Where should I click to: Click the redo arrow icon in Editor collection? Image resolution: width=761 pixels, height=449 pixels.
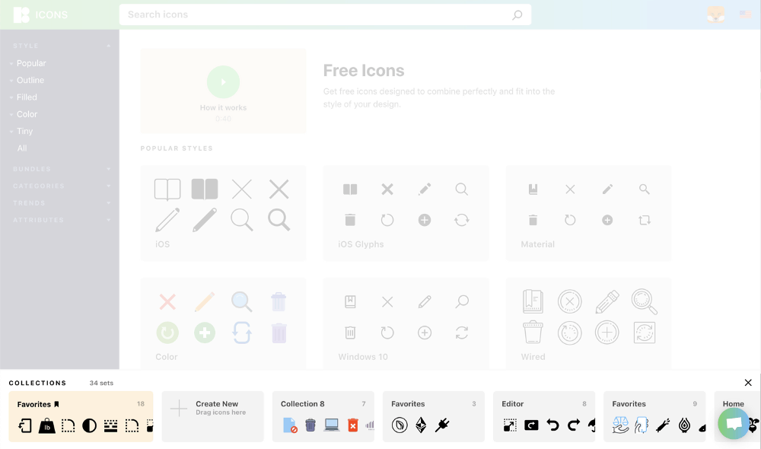point(574,425)
